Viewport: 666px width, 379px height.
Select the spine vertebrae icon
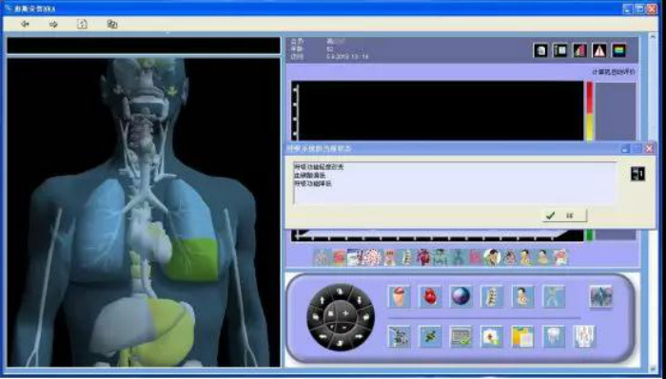pyautogui.click(x=492, y=296)
